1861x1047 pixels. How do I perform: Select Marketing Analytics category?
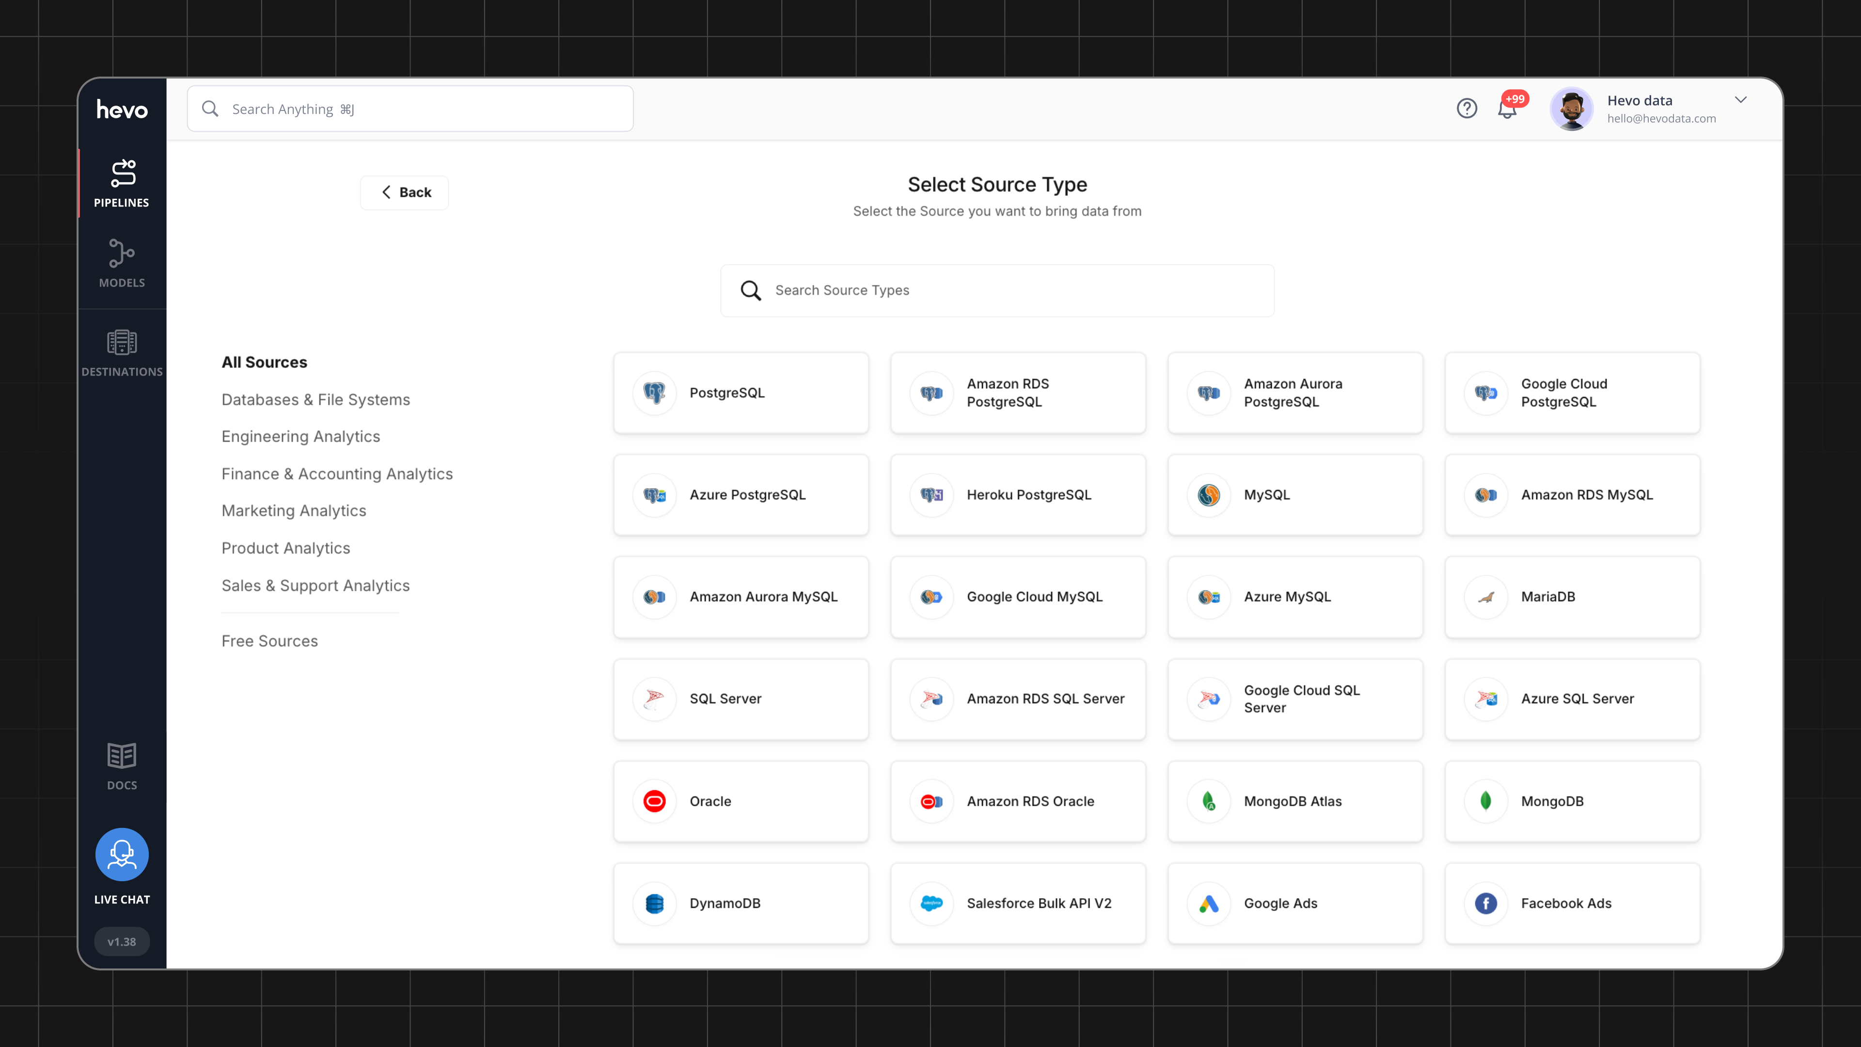tap(294, 511)
